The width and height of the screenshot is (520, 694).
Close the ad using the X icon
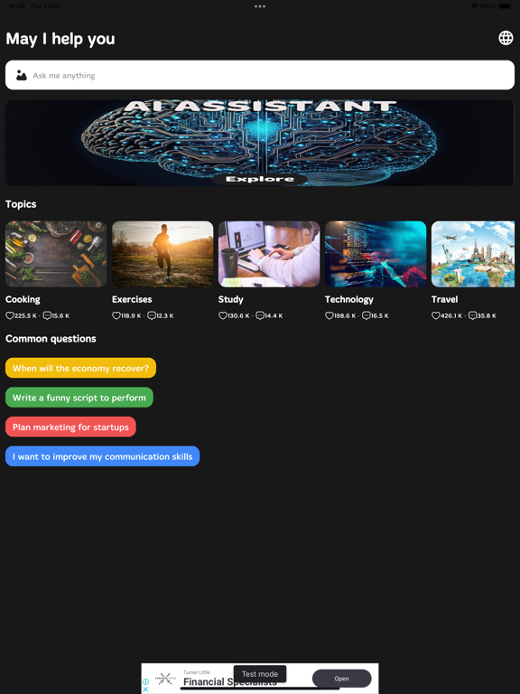[145, 689]
